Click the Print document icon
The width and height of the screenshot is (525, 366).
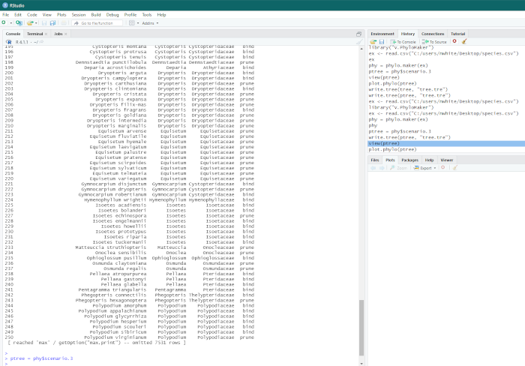pos(64,22)
